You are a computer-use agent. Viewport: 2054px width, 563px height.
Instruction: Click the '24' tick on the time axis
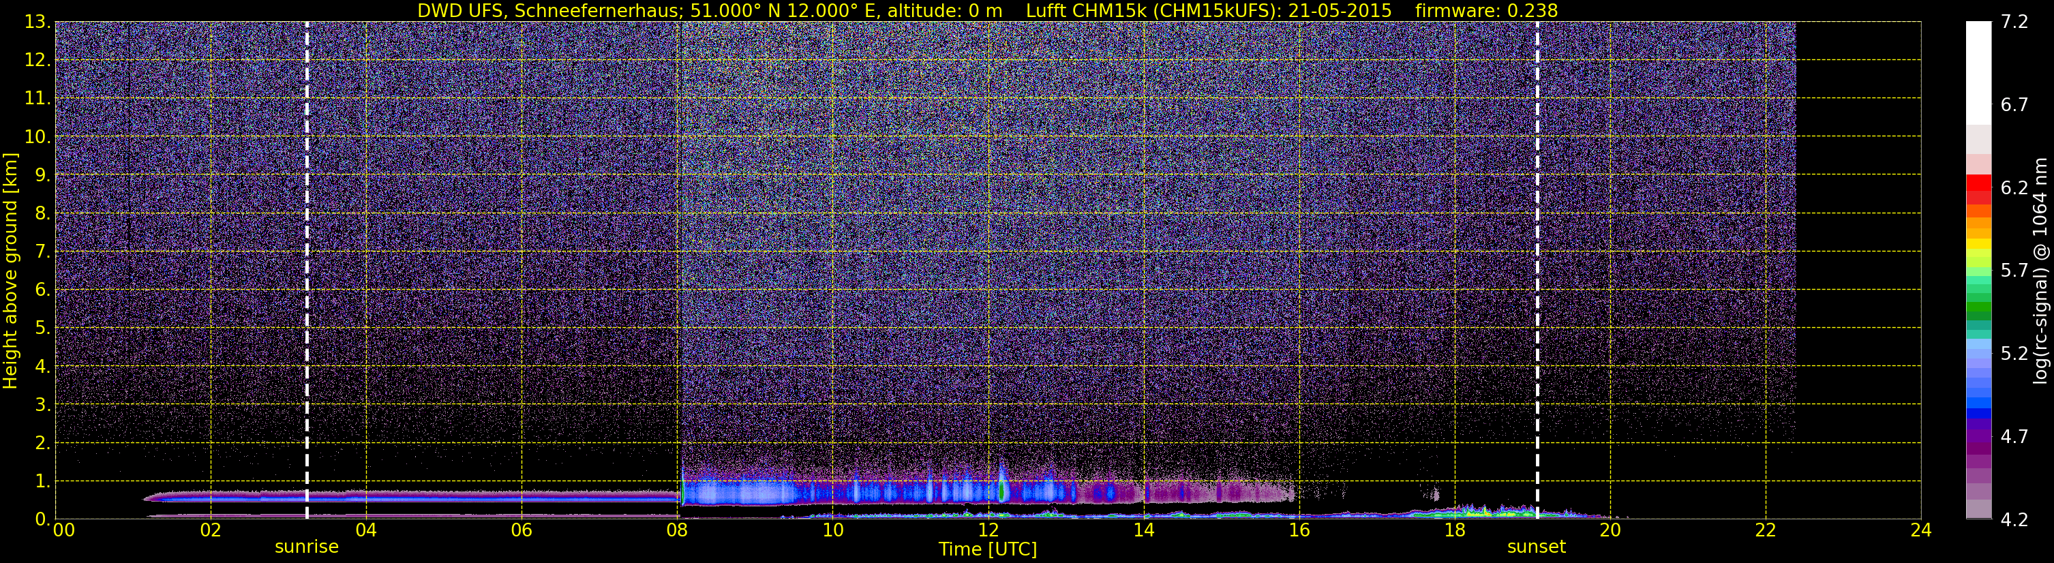pos(1921,530)
